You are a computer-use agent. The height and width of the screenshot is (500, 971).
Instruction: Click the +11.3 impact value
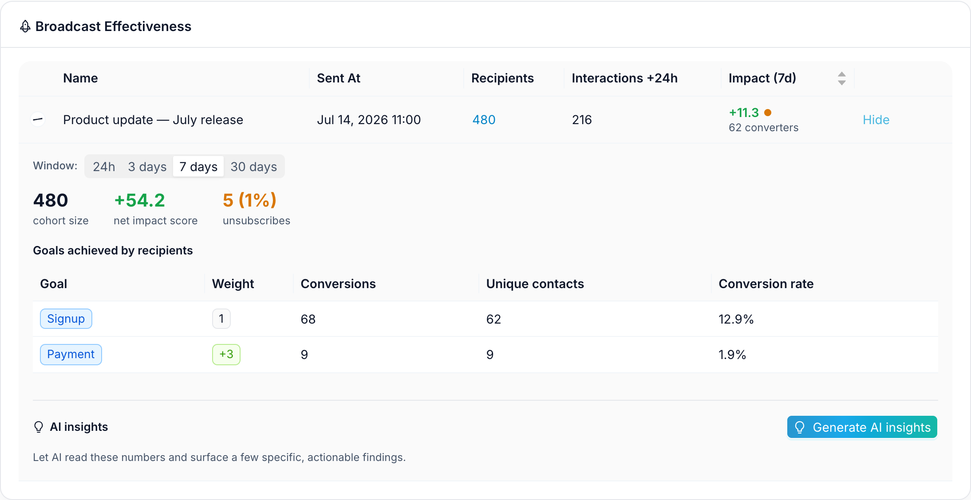(x=744, y=113)
